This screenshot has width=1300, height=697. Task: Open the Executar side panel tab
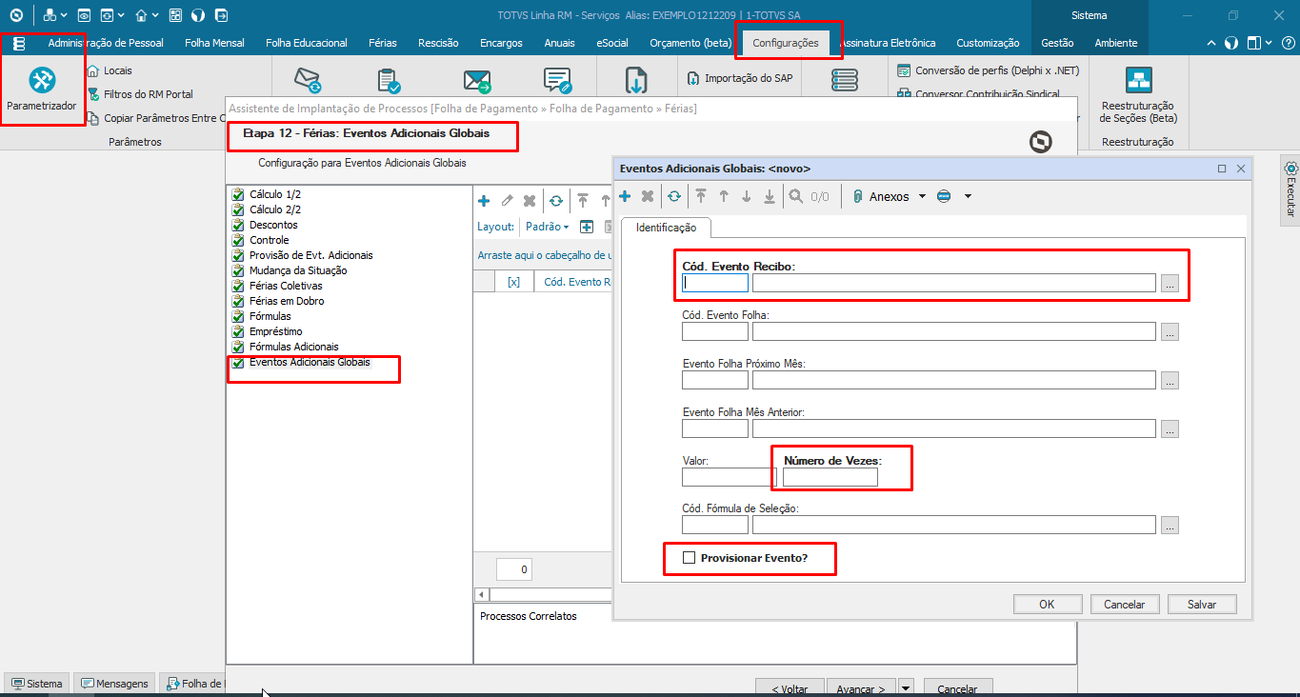point(1290,190)
